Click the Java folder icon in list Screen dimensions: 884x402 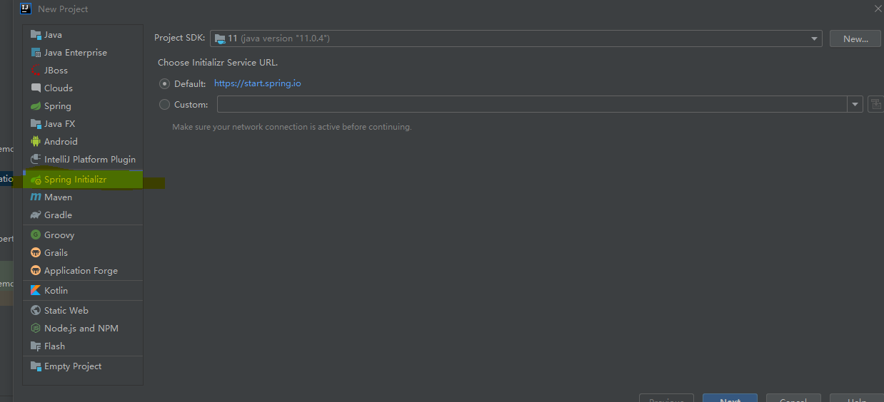[36, 35]
